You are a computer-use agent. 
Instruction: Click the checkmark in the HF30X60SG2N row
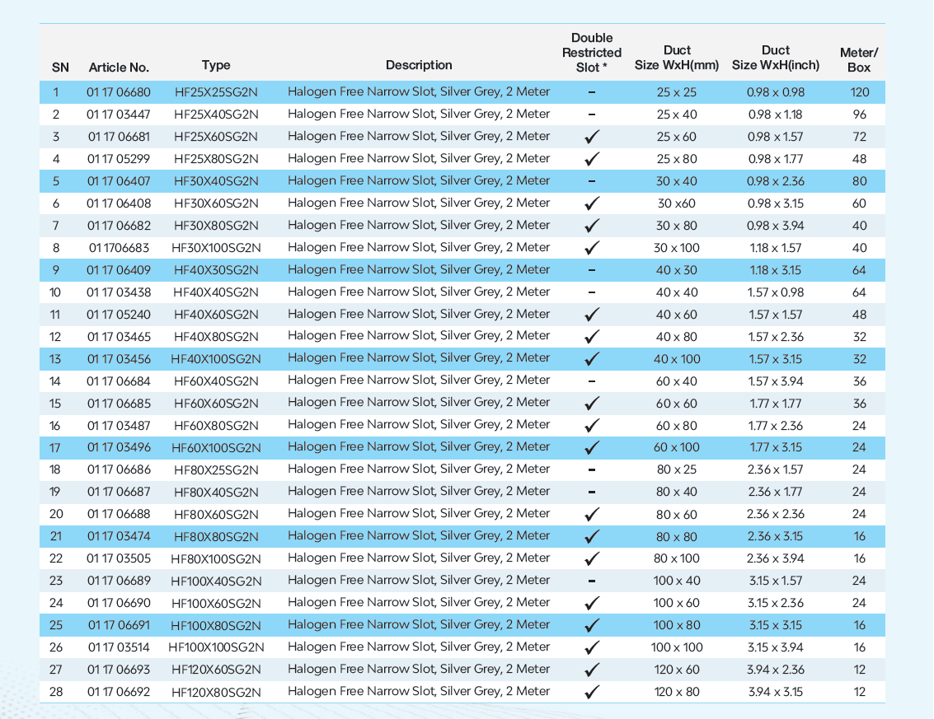tap(592, 203)
